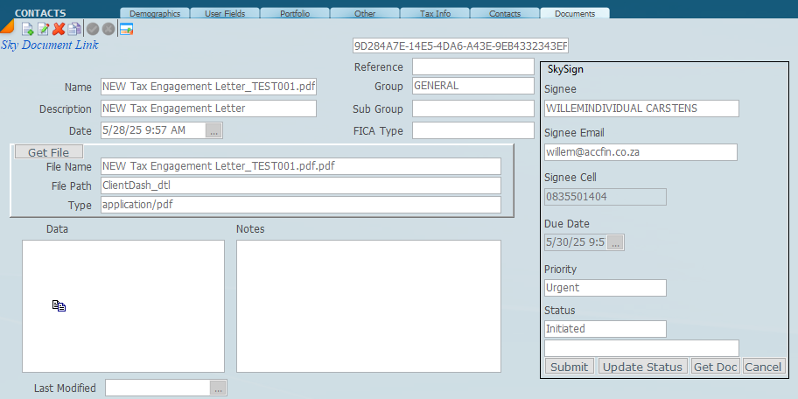Click the Signee Email input field
798x399 pixels.
640,152
